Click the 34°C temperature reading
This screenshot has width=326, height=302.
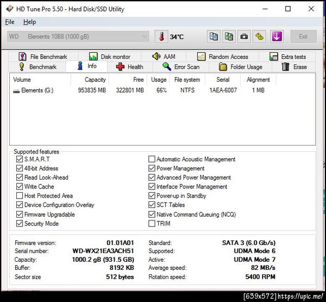(x=177, y=37)
